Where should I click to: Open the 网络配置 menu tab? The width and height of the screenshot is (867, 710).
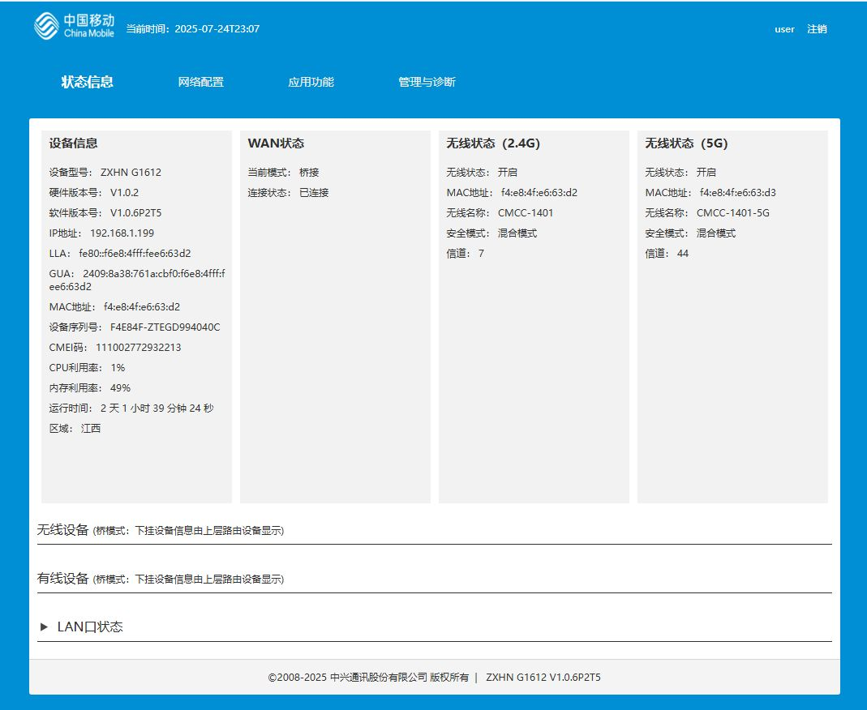pos(203,81)
